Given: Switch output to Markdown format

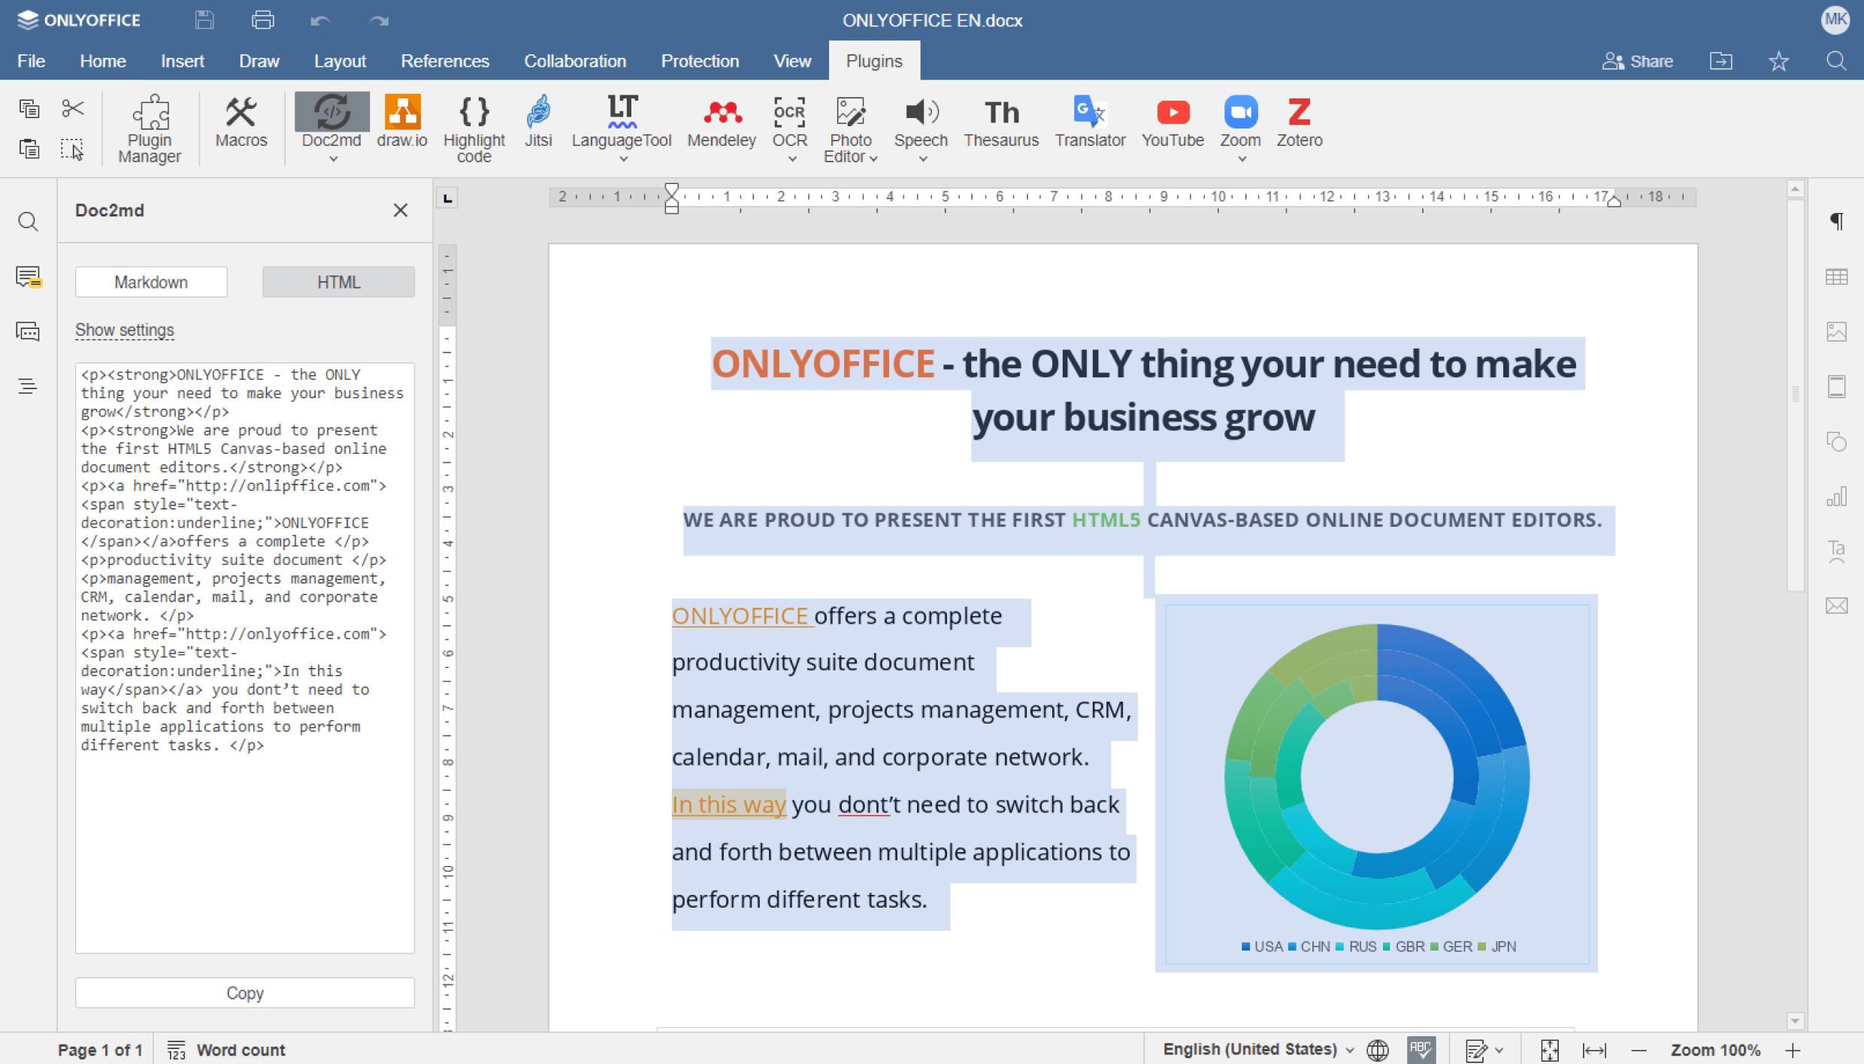Looking at the screenshot, I should pyautogui.click(x=151, y=282).
